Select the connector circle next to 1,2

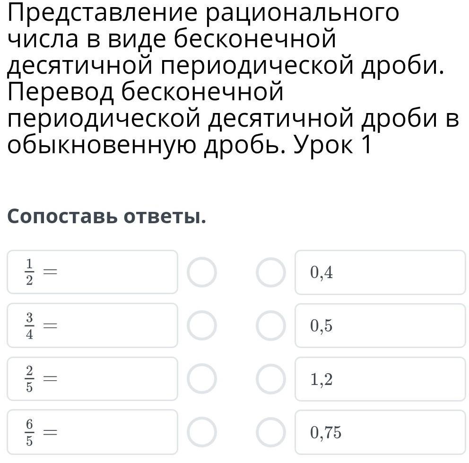(x=271, y=379)
